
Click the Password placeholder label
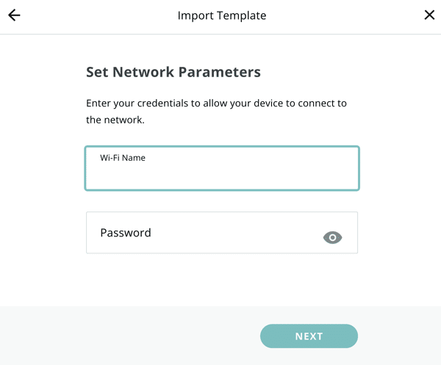[x=126, y=233]
